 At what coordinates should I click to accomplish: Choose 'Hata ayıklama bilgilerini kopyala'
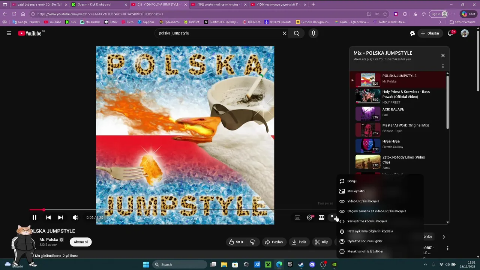(380, 231)
